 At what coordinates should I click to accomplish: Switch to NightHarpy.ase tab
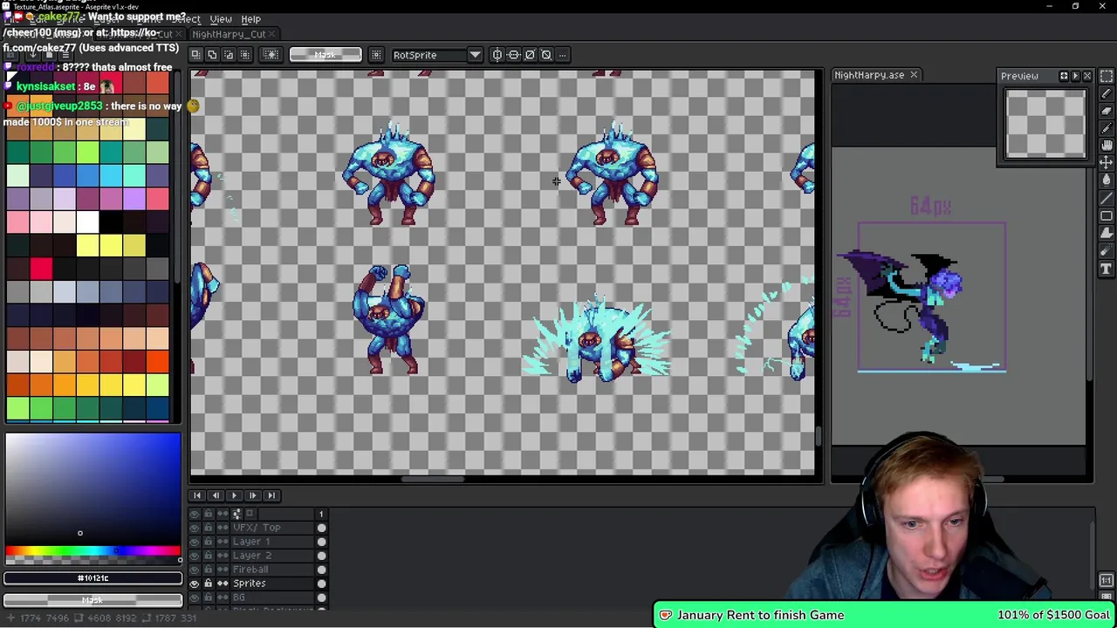pyautogui.click(x=869, y=75)
